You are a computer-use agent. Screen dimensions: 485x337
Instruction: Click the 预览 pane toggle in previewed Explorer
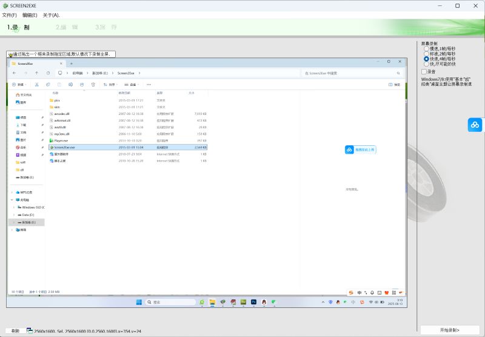[x=395, y=85]
